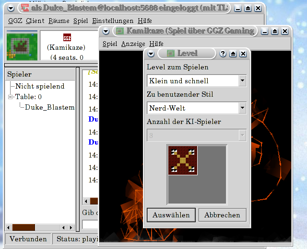Collapse the 'Table: 0' tree node
307x249 pixels.
point(10,97)
